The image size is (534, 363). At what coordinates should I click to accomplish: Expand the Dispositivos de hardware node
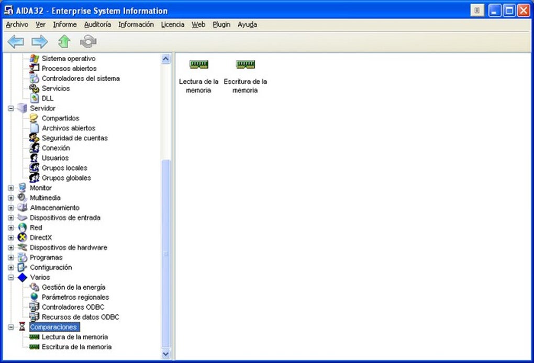(11, 248)
